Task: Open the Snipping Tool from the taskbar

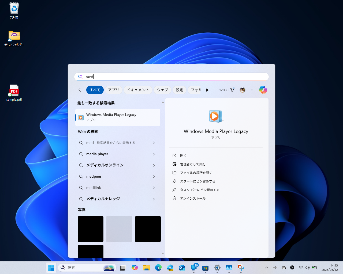Action: click(241, 267)
